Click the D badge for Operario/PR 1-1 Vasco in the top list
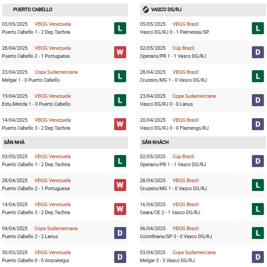The width and height of the screenshot is (267, 267). tap(258, 52)
